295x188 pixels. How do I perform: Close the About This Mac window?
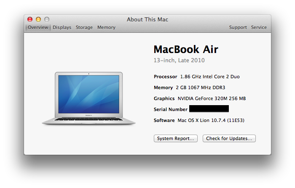coord(30,19)
